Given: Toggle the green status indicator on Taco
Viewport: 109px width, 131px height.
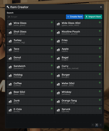Looking at the screenshot, I should click(52, 48).
